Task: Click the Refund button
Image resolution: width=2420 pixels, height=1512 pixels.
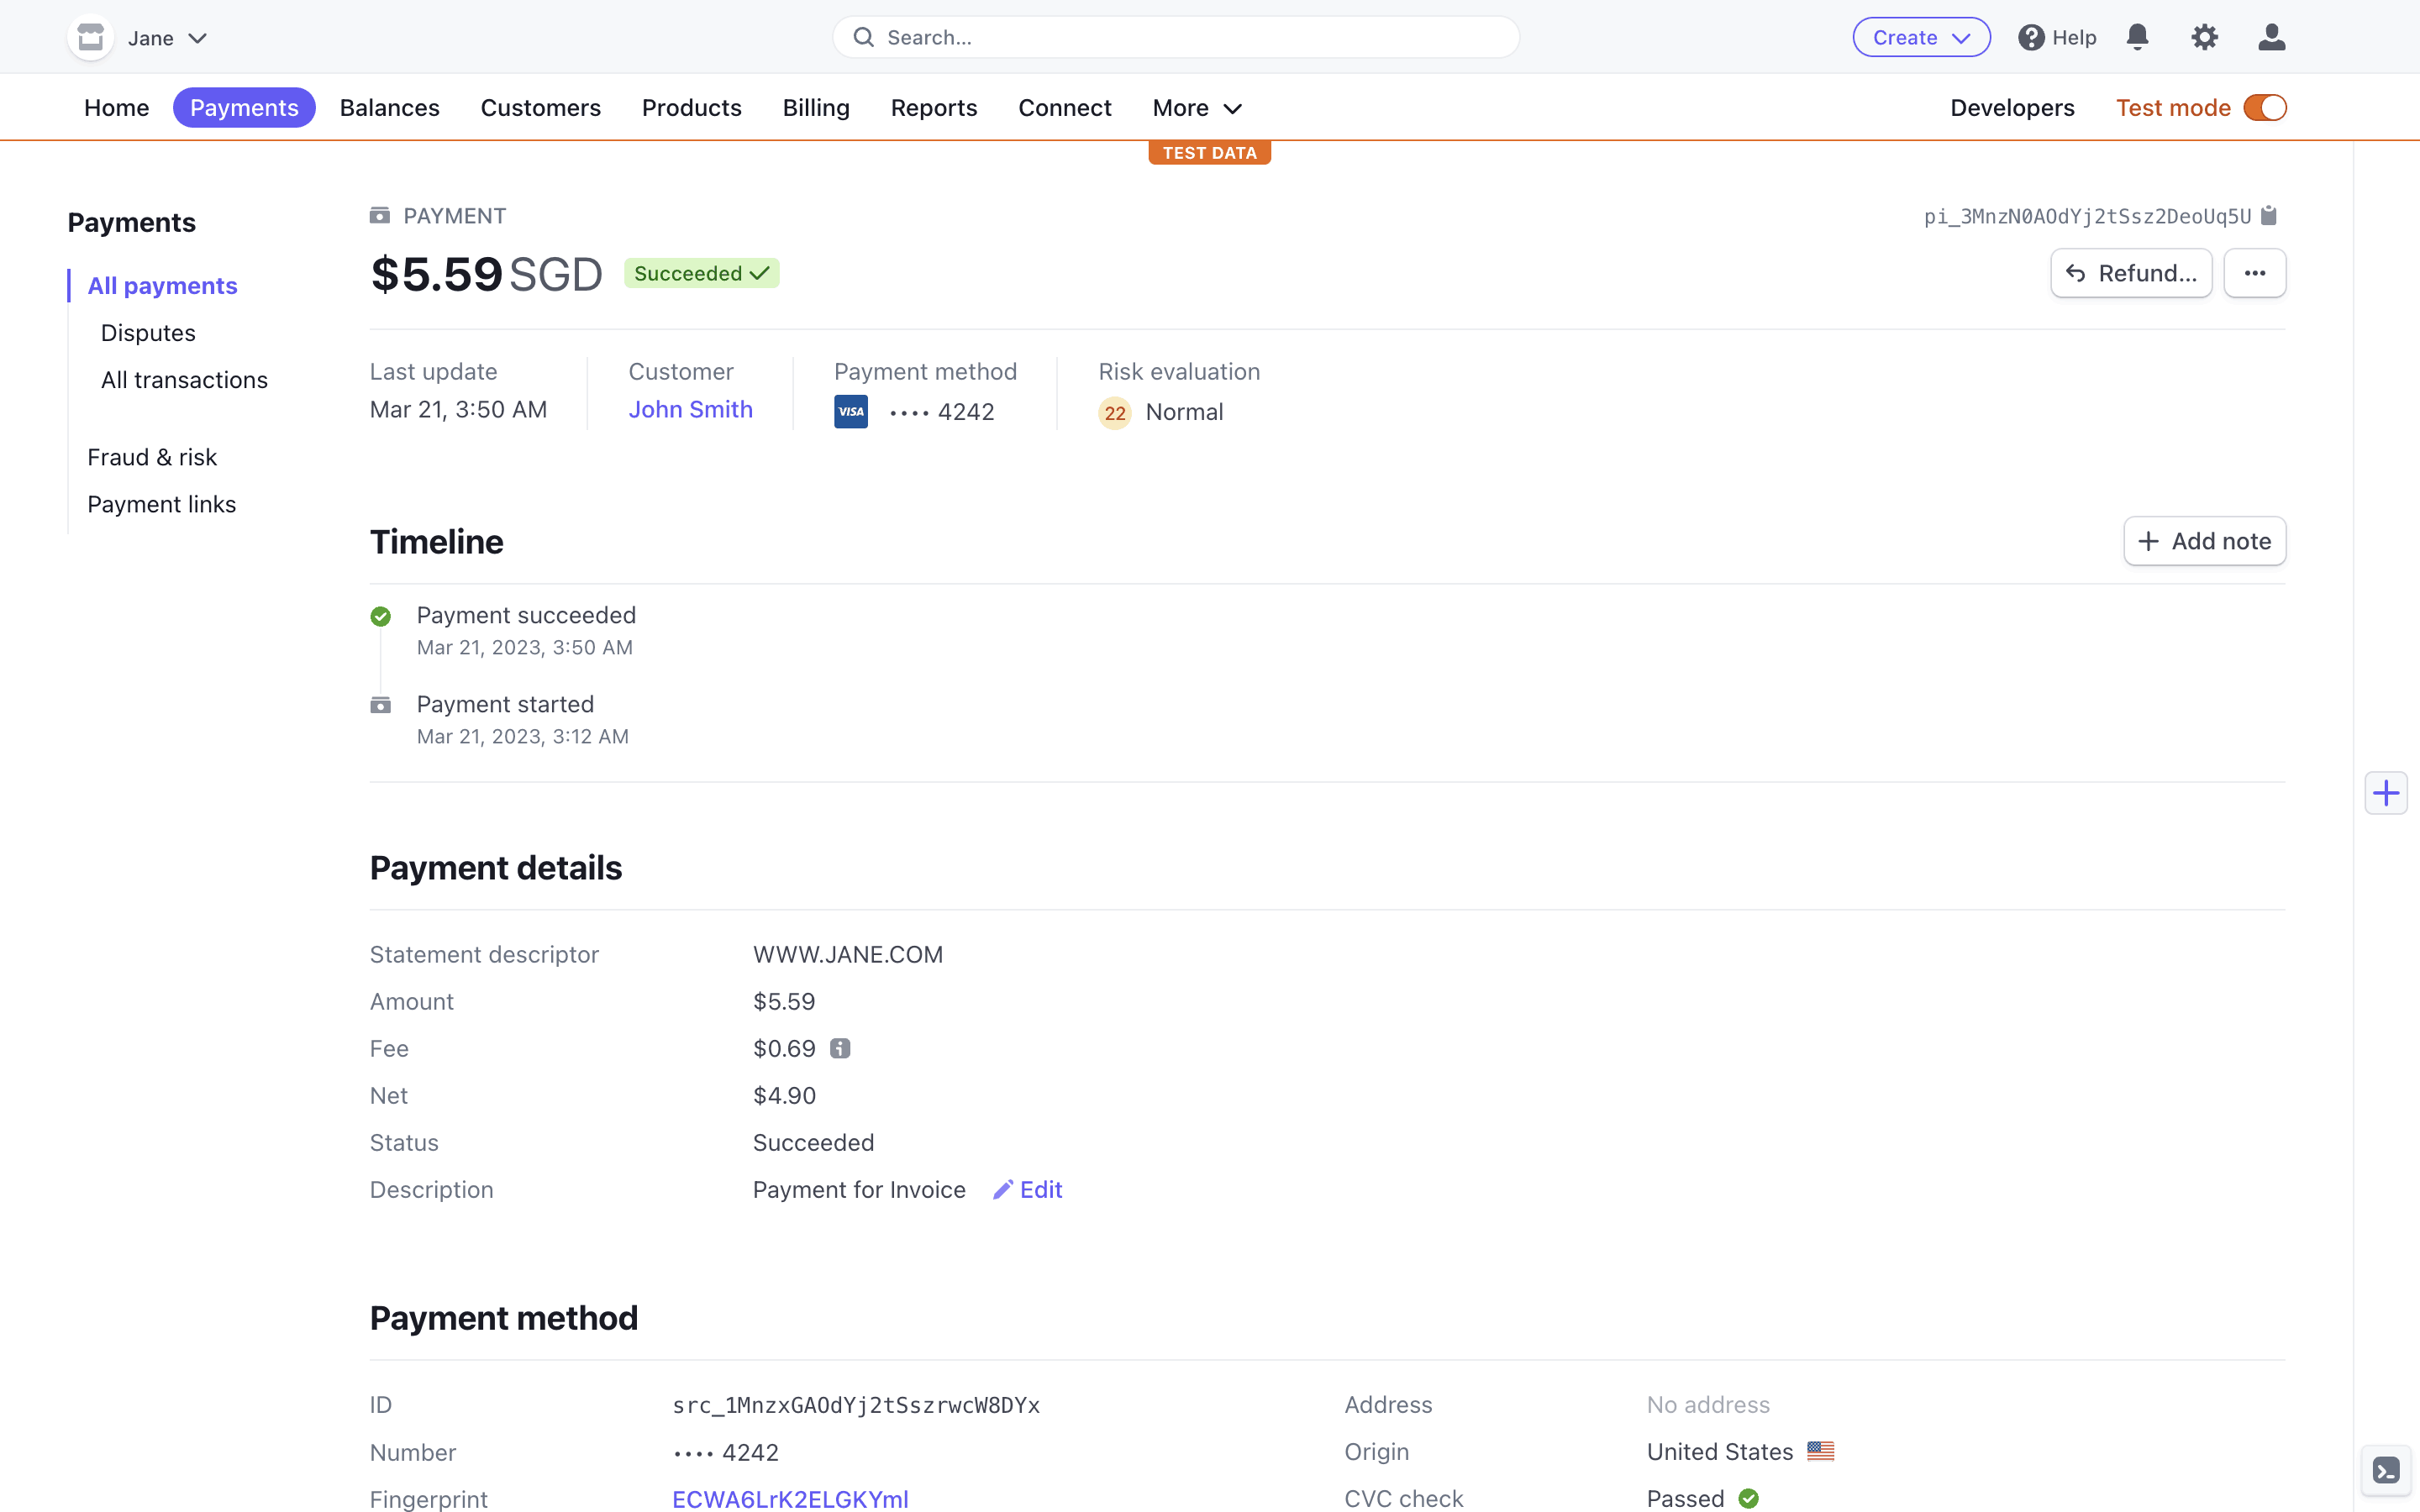Action: click(2130, 273)
